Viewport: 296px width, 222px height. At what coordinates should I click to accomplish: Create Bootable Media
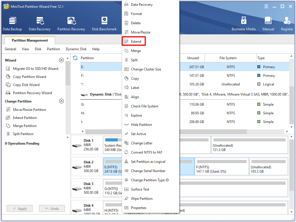pos(243,24)
